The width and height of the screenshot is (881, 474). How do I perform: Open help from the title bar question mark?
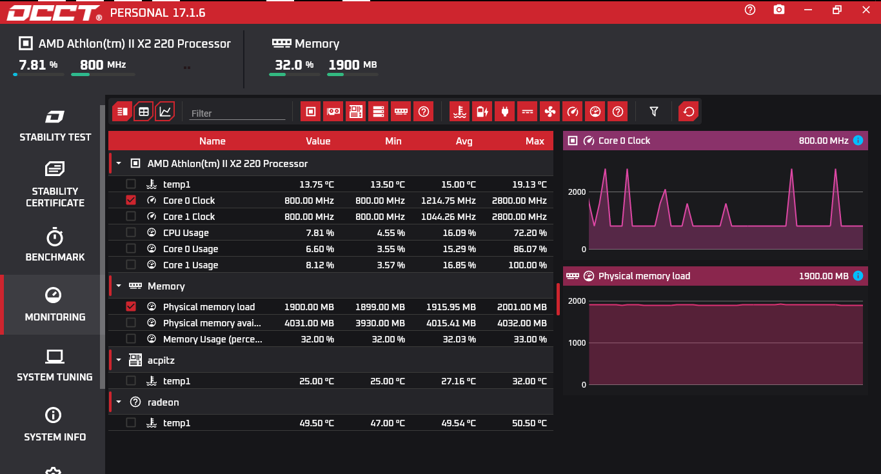pyautogui.click(x=750, y=10)
